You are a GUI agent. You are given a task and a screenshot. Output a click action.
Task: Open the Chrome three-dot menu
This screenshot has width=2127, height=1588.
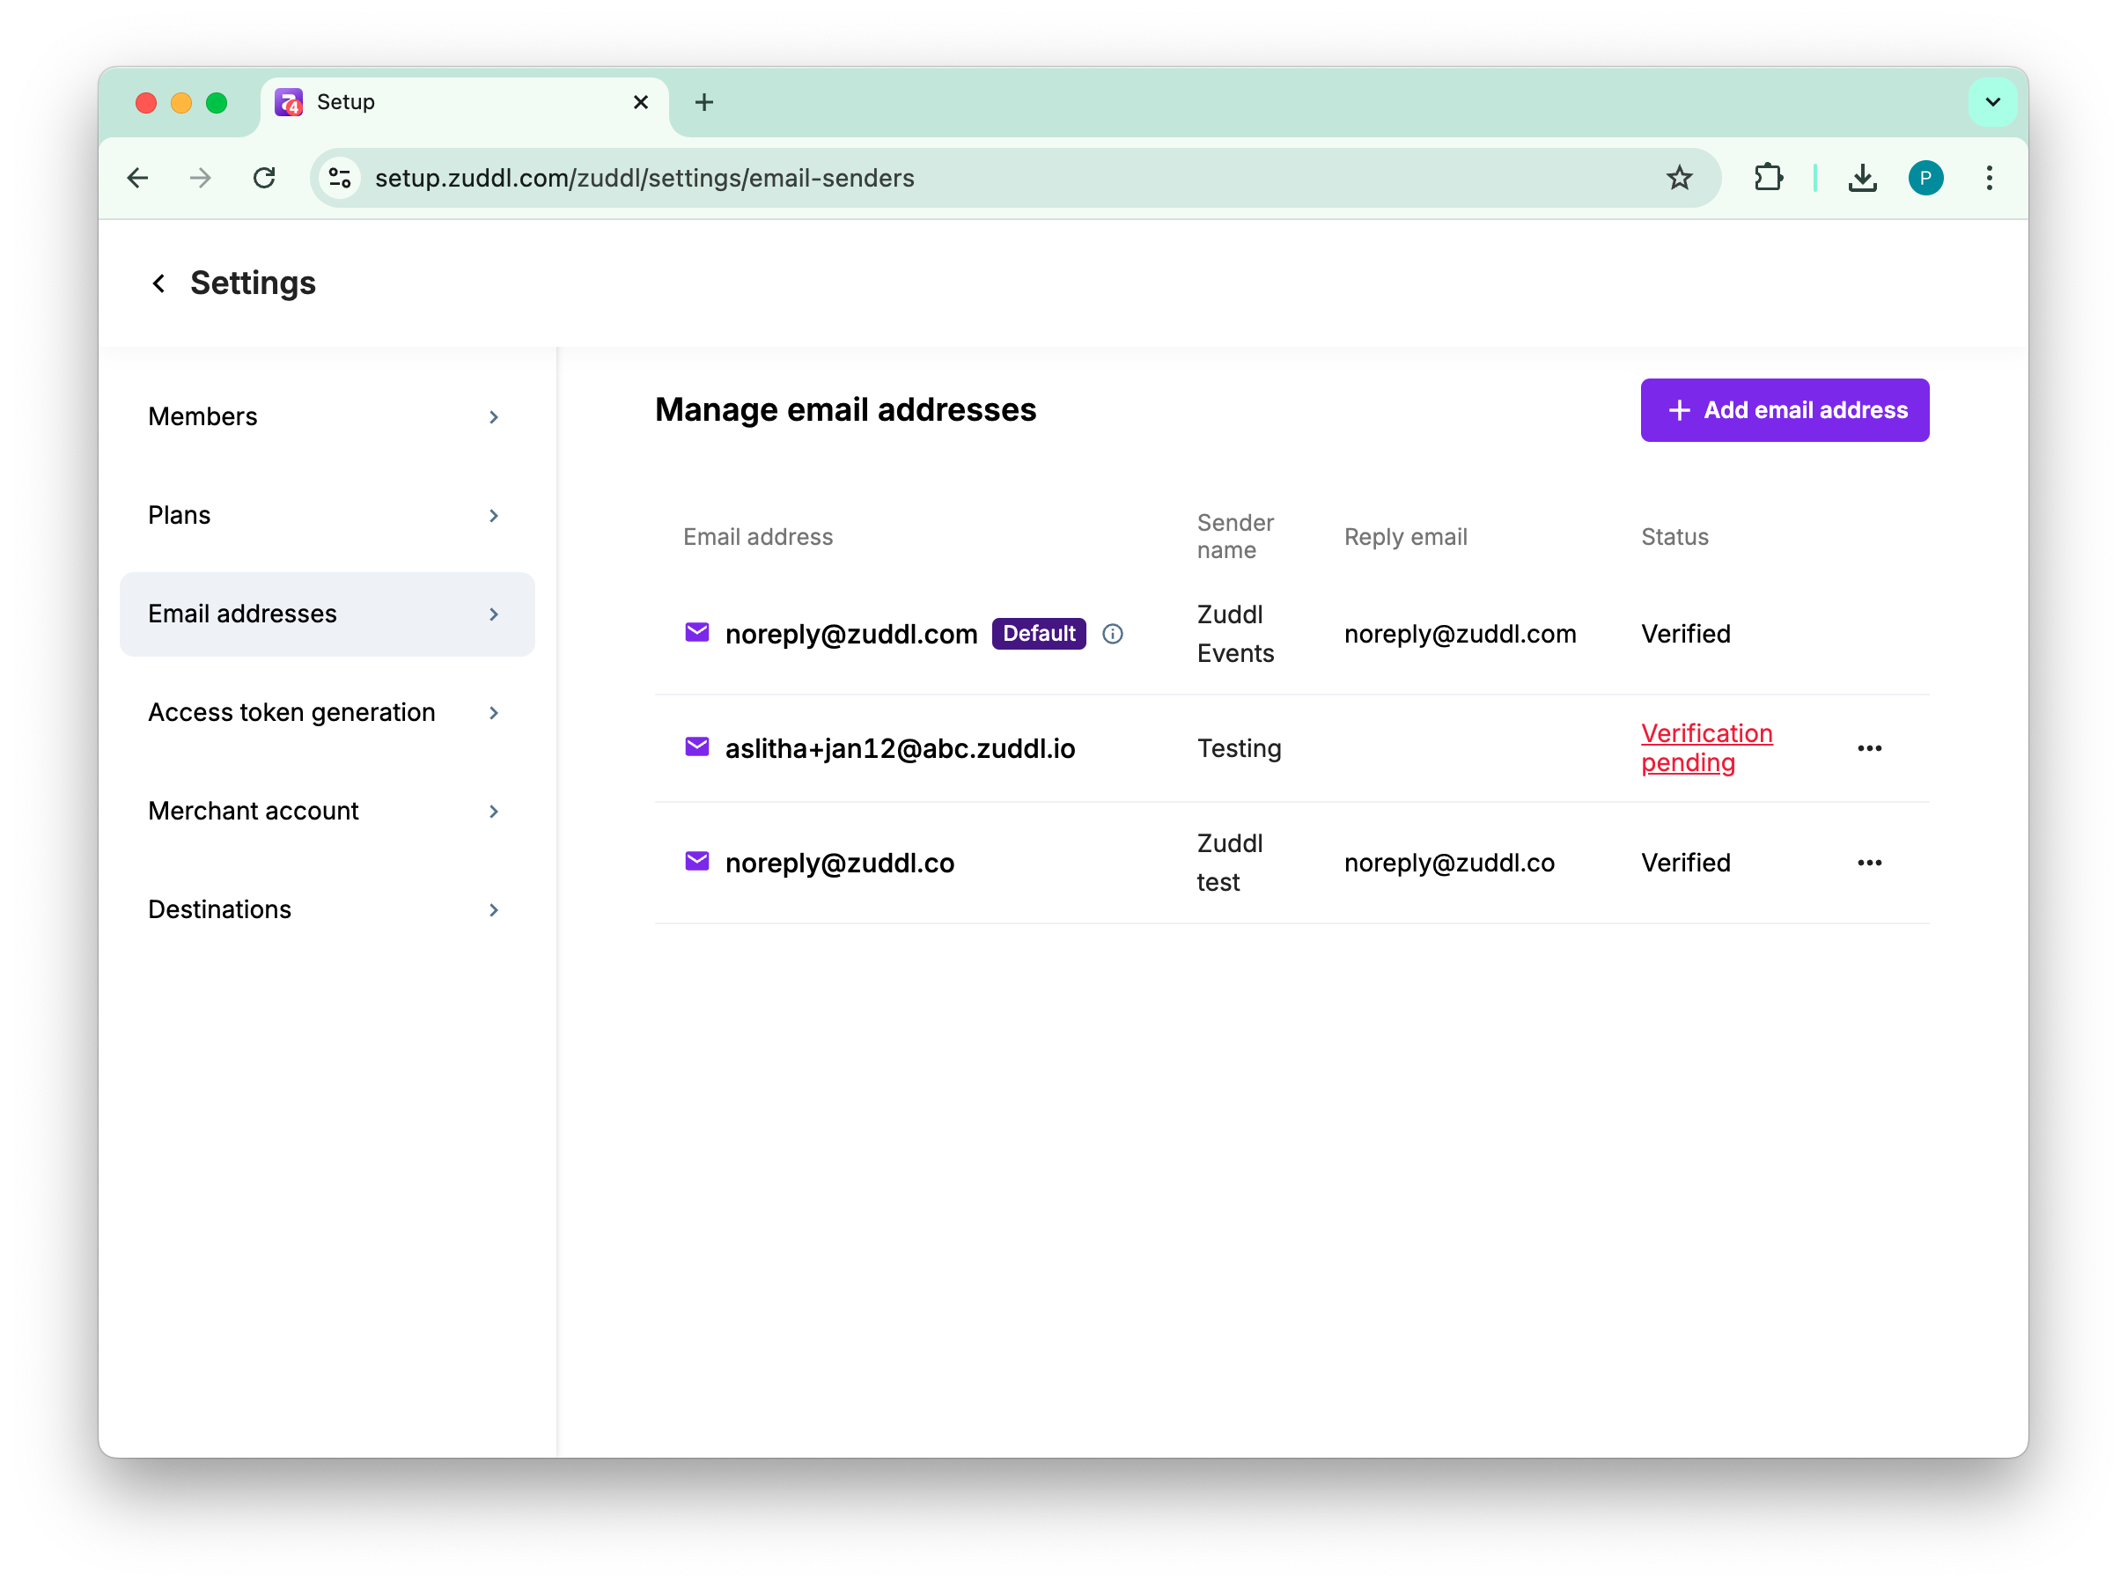(1989, 178)
